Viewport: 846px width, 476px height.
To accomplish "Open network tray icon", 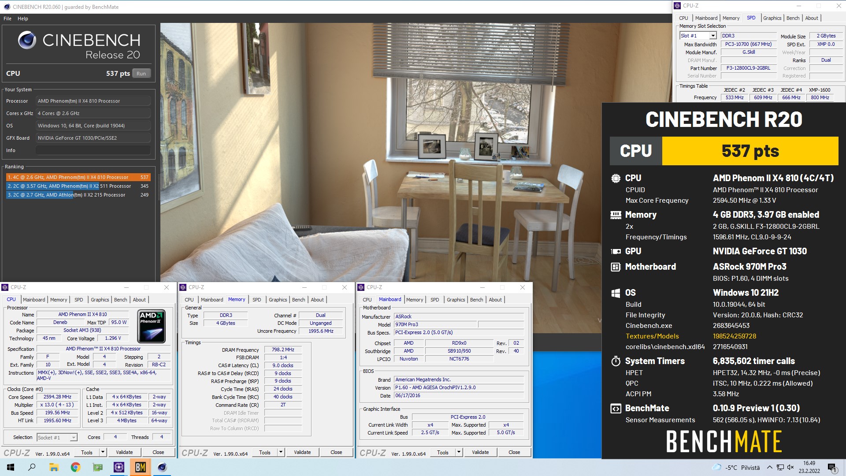I will point(780,467).
